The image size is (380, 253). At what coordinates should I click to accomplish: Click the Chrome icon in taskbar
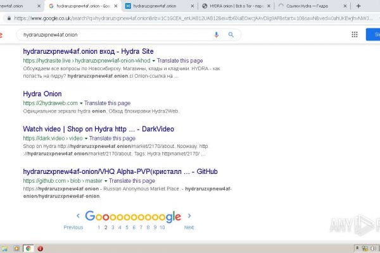pos(28,248)
